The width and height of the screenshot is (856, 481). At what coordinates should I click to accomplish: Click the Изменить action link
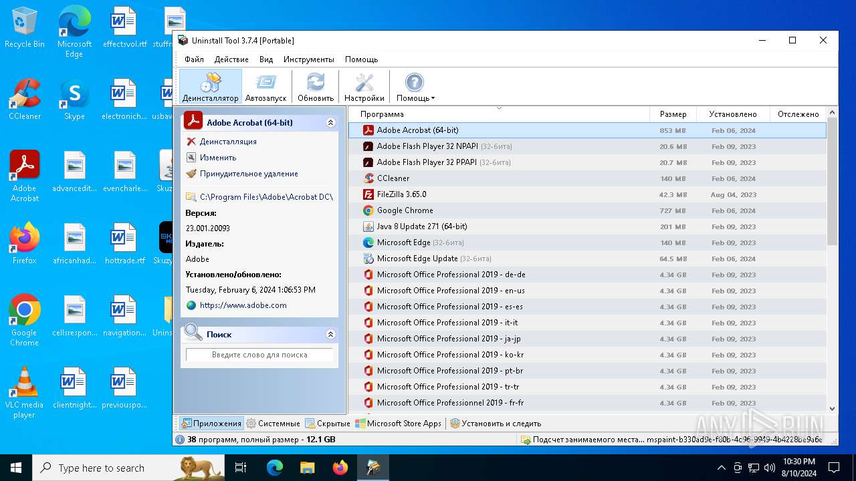click(218, 158)
